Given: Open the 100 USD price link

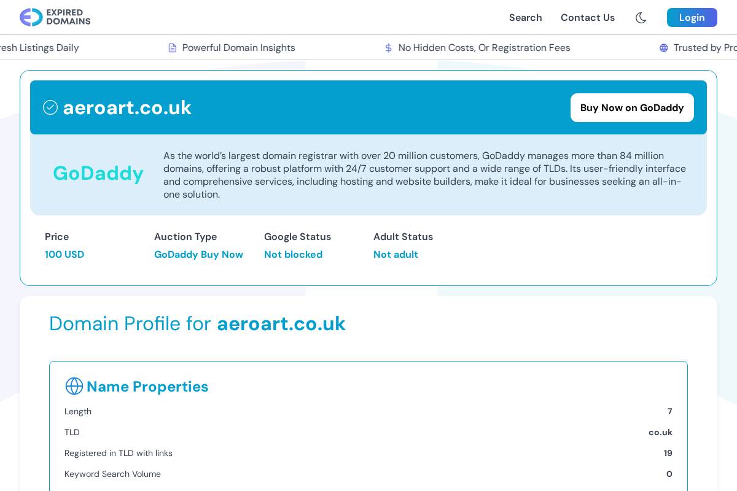Looking at the screenshot, I should (64, 254).
